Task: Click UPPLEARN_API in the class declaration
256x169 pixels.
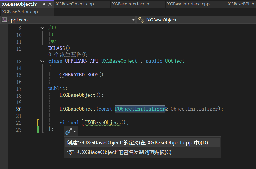Action: click(82, 61)
